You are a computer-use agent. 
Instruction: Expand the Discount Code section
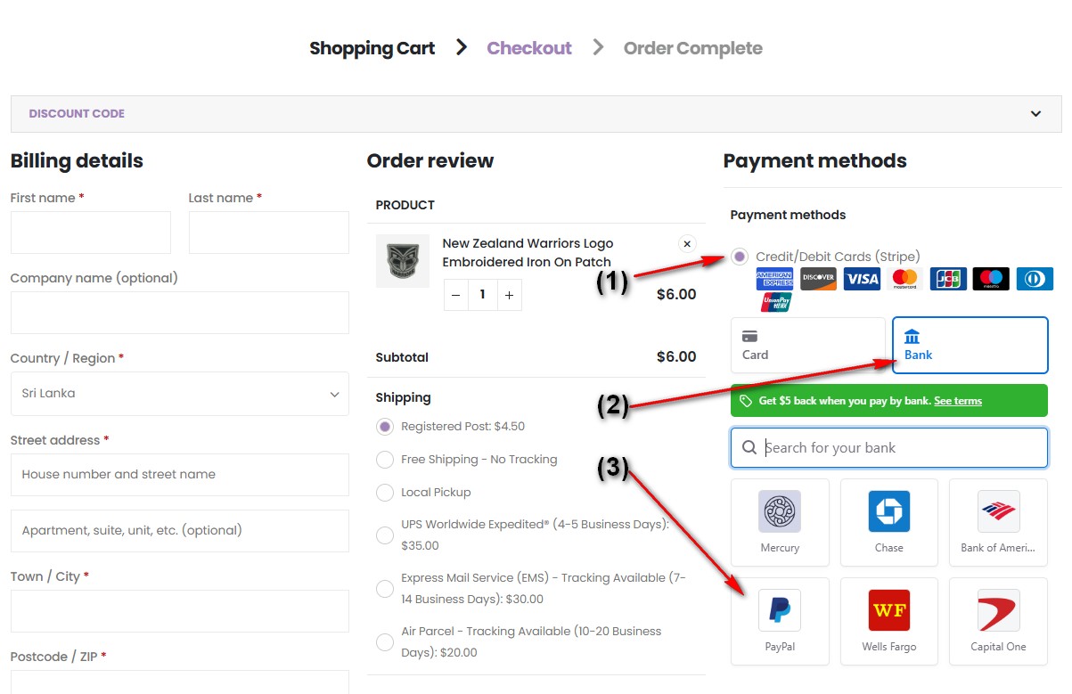point(536,114)
